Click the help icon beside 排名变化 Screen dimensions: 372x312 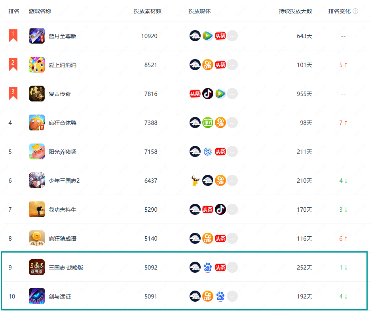[x=355, y=11]
